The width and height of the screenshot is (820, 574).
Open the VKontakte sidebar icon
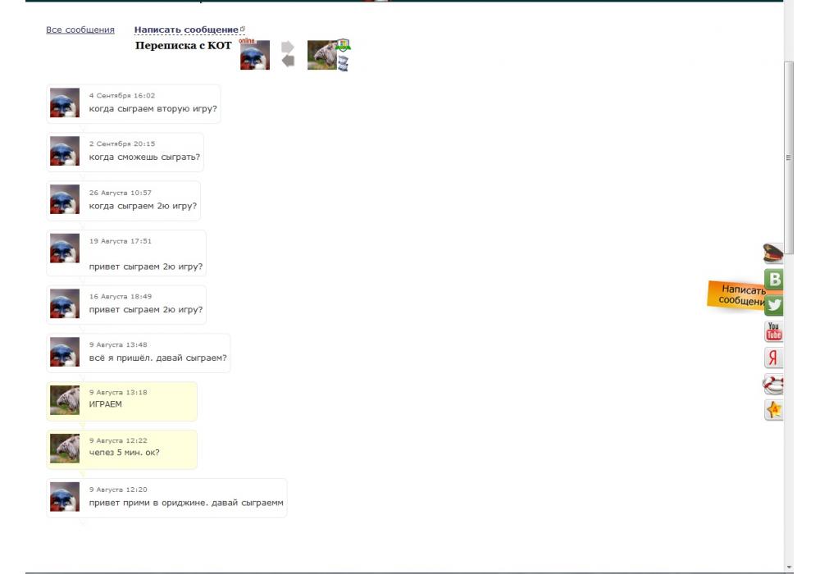[774, 279]
